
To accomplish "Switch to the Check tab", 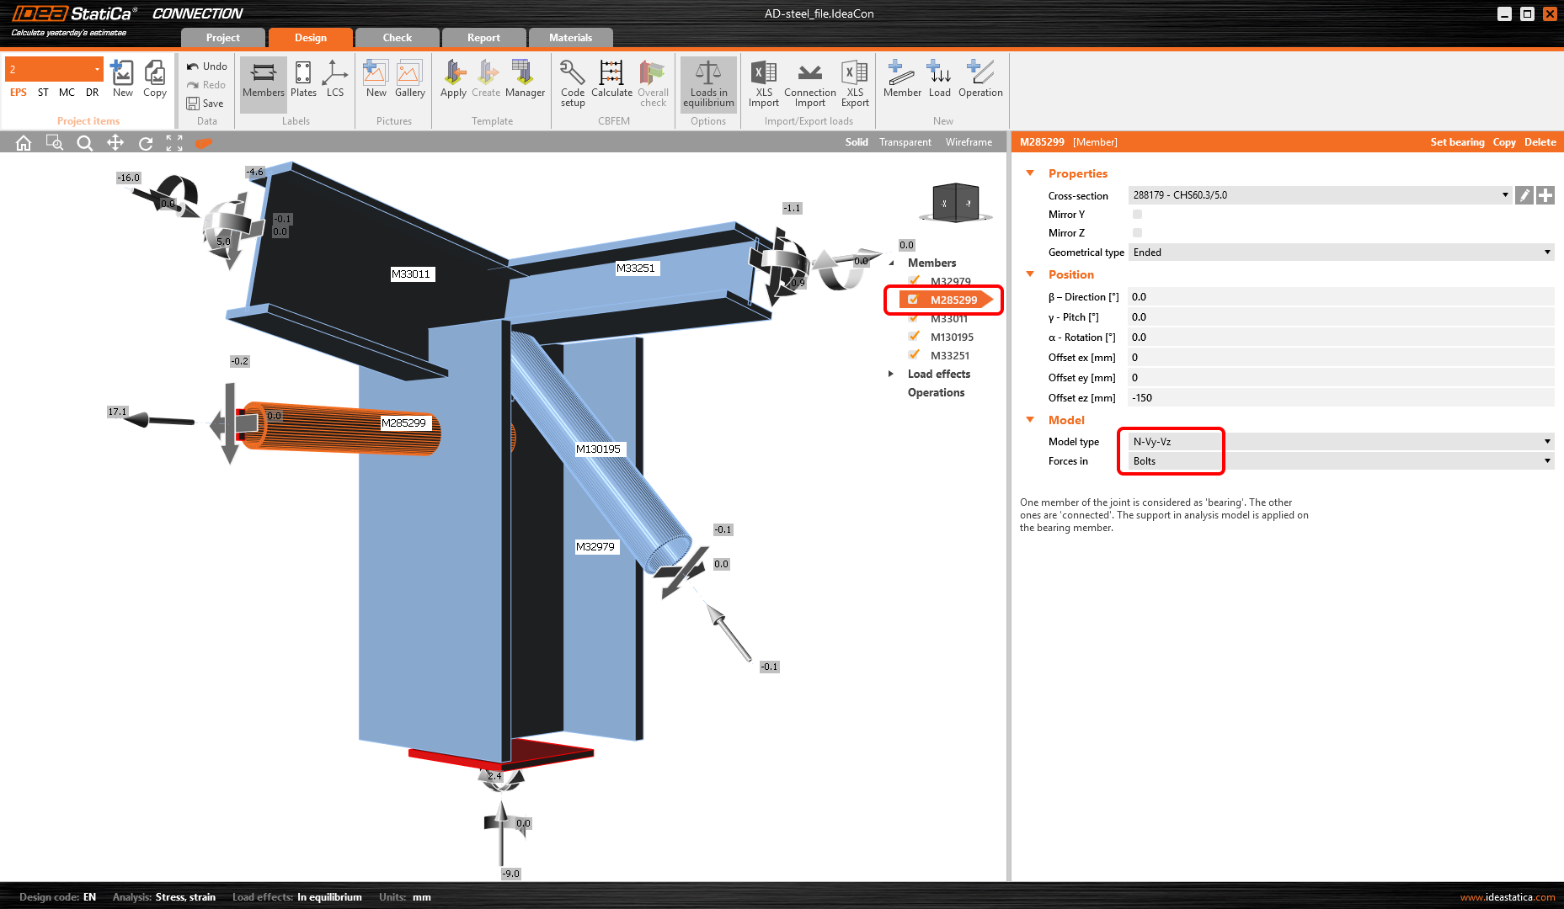I will 397,38.
